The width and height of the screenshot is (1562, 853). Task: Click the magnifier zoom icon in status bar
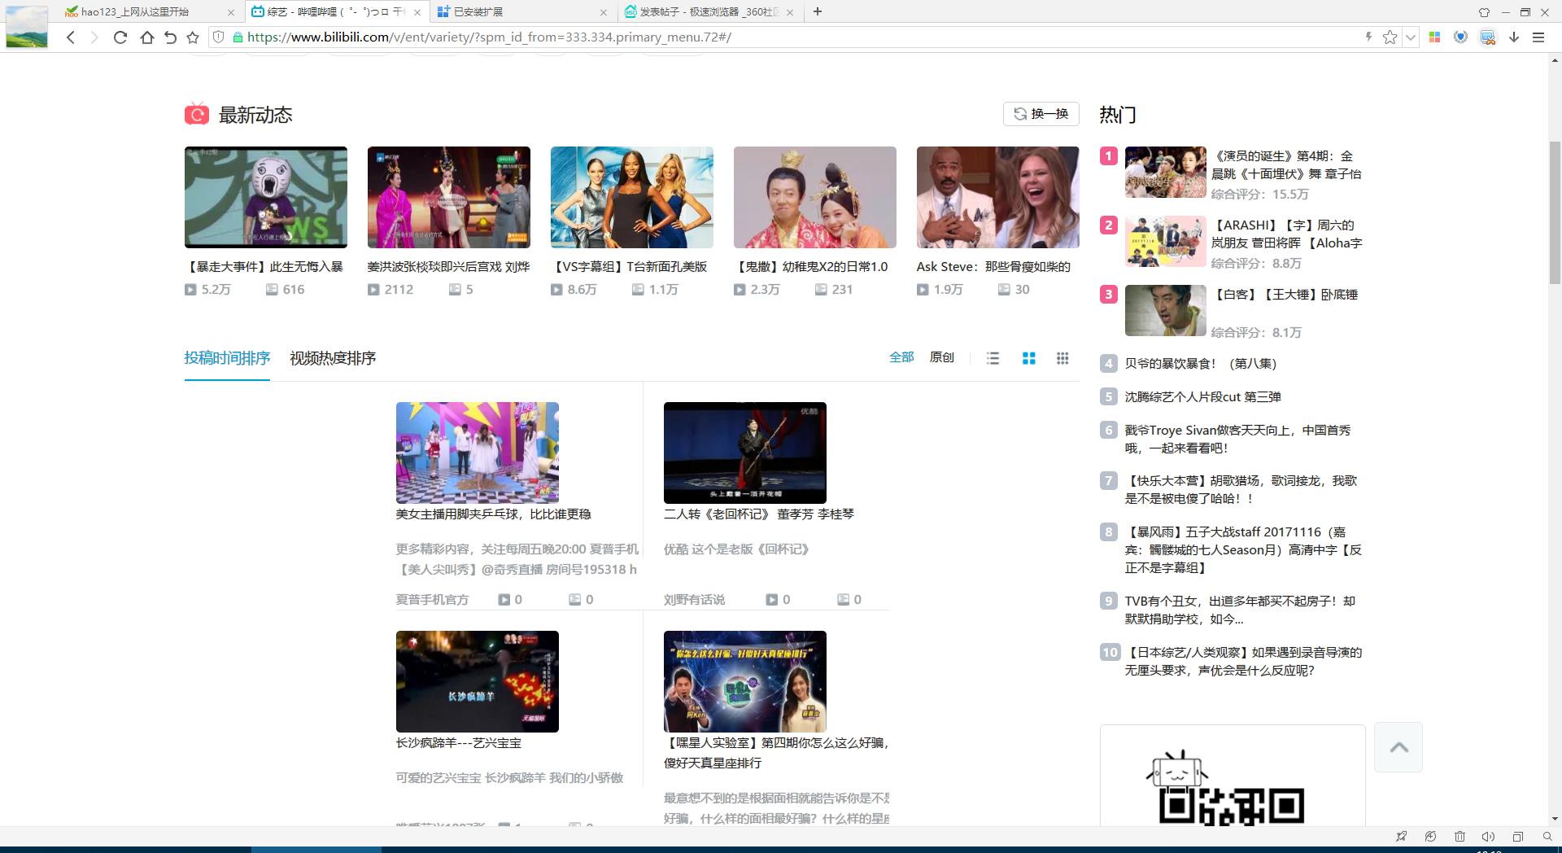(x=1547, y=836)
